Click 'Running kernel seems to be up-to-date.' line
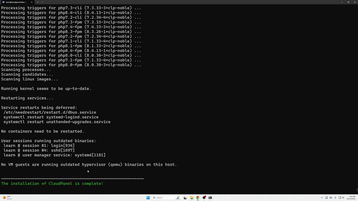358x201 pixels. [x=46, y=88]
